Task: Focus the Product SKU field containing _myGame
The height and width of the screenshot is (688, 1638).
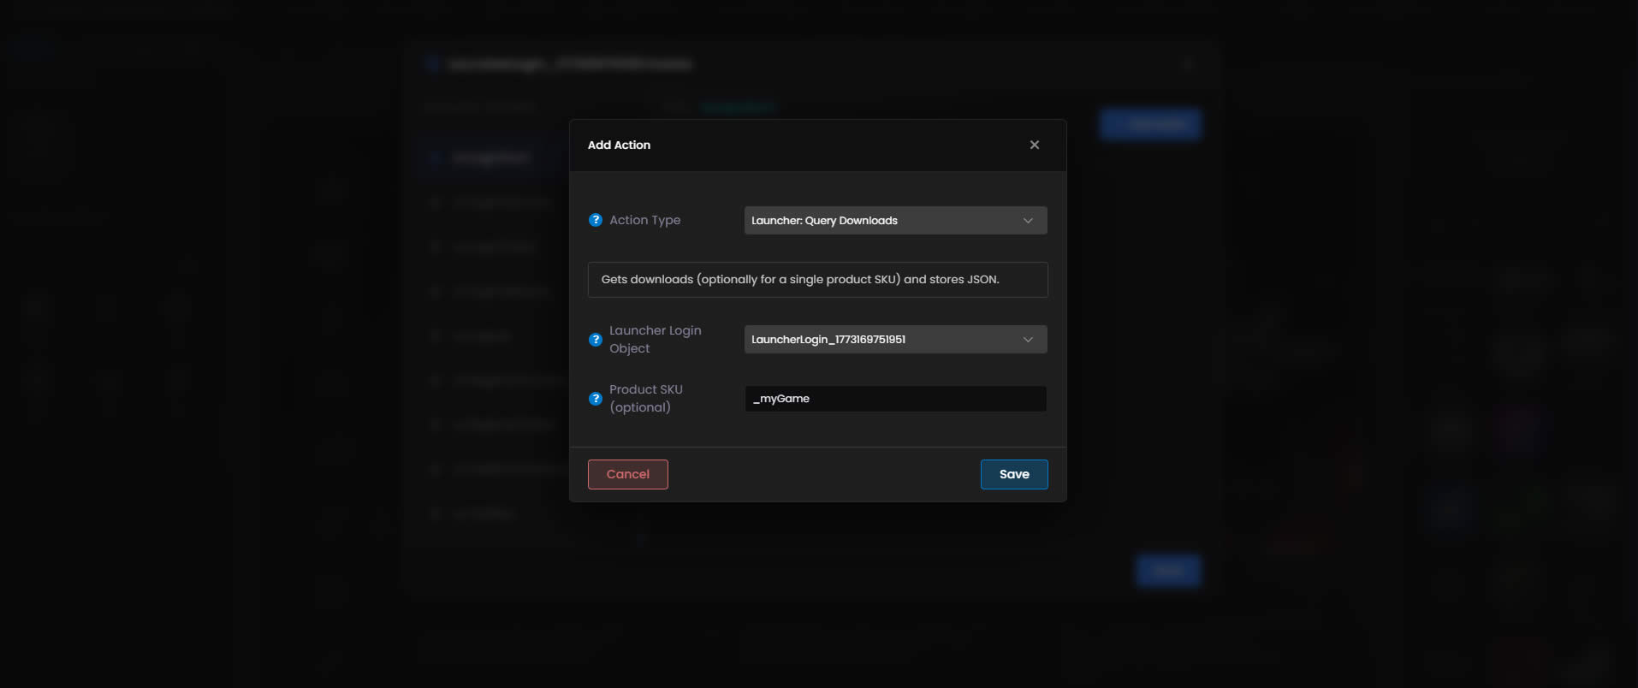Action: (895, 399)
